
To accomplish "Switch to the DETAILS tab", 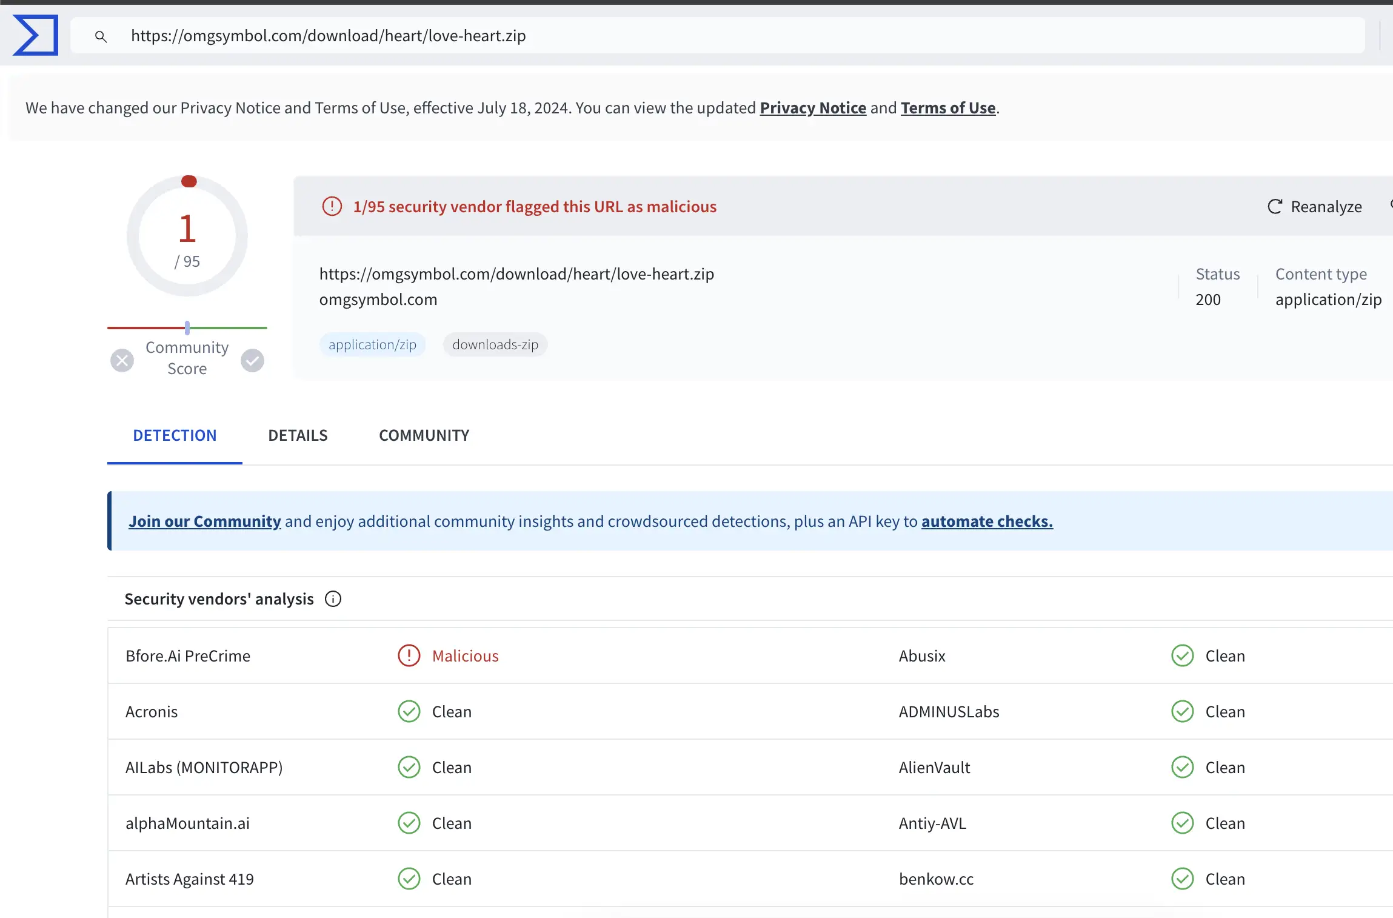I will (298, 435).
